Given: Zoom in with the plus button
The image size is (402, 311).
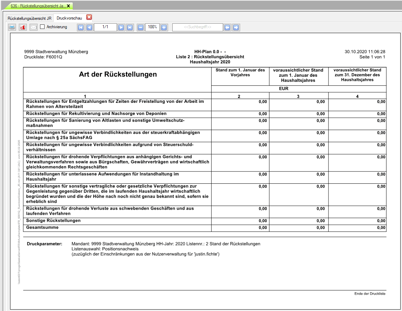Looking at the screenshot, I should [x=164, y=27].
